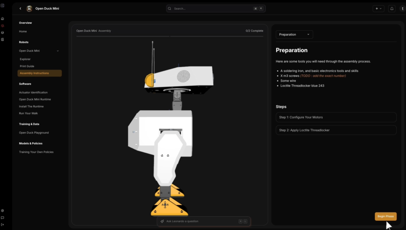Select Assembly Instructions in the sidebar

click(x=39, y=73)
